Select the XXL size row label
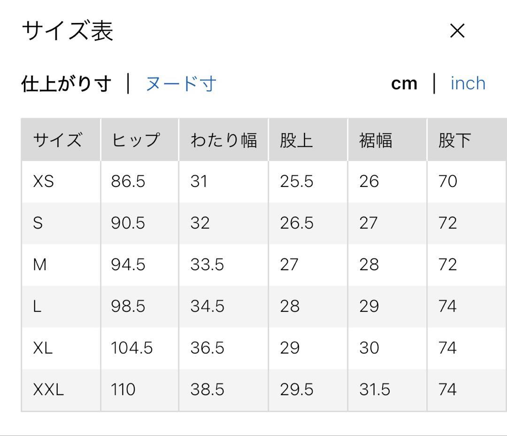 coord(48,389)
